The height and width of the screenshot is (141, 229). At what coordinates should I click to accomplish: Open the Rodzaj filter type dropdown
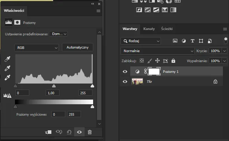[141, 41]
